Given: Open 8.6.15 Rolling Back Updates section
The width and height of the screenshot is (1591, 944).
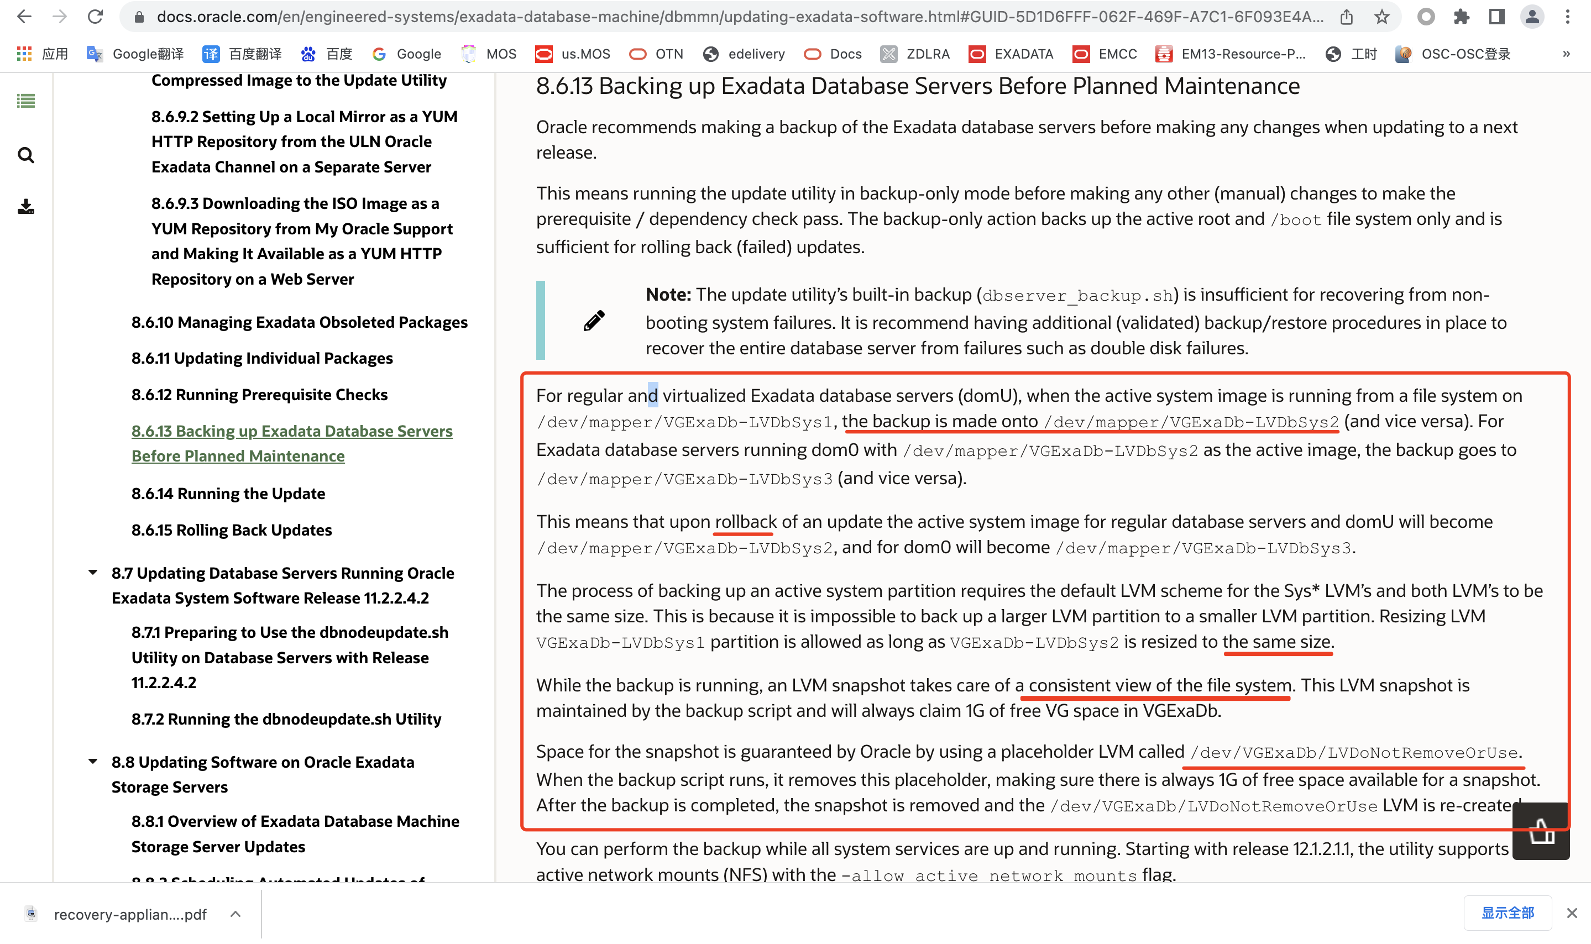Looking at the screenshot, I should click(232, 530).
